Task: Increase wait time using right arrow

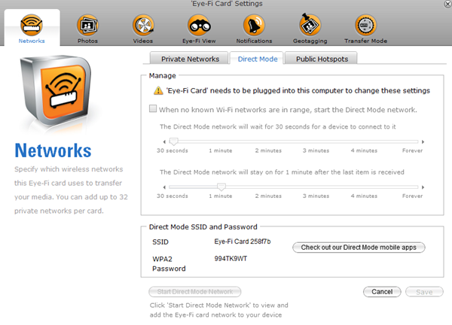Action: (x=423, y=141)
